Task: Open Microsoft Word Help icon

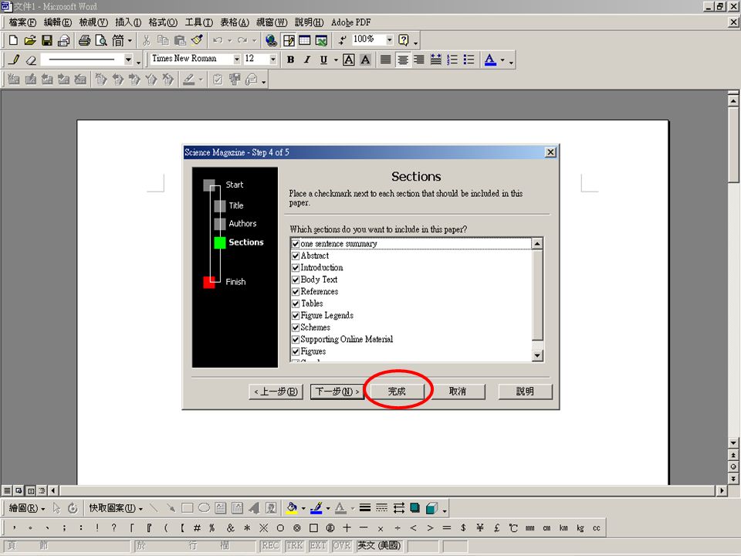Action: 404,40
